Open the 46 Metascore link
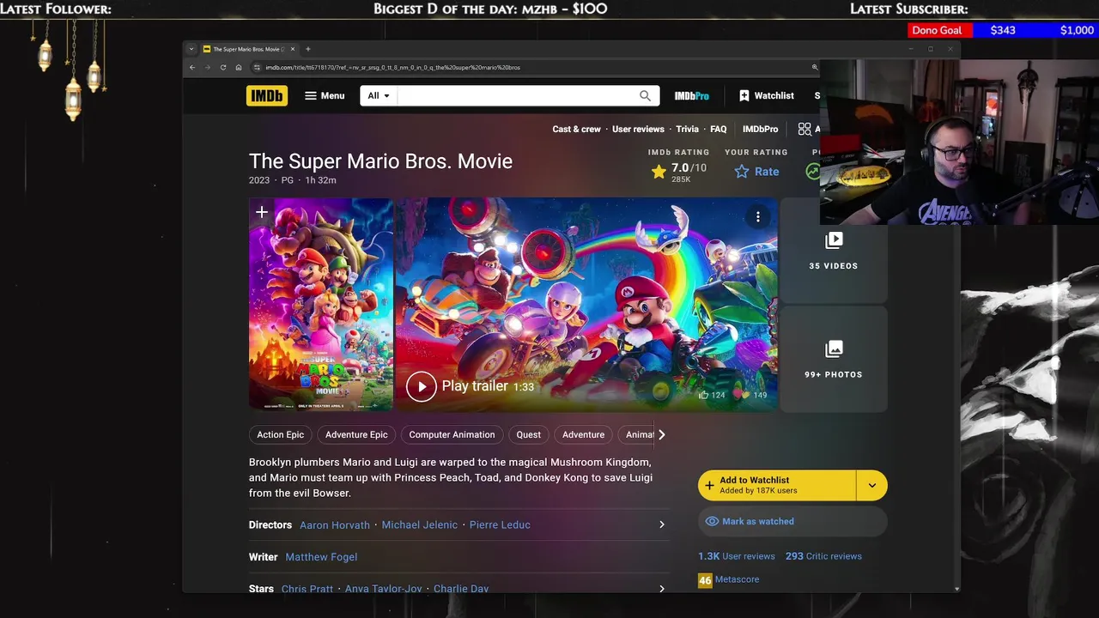1099x618 pixels. point(728,579)
